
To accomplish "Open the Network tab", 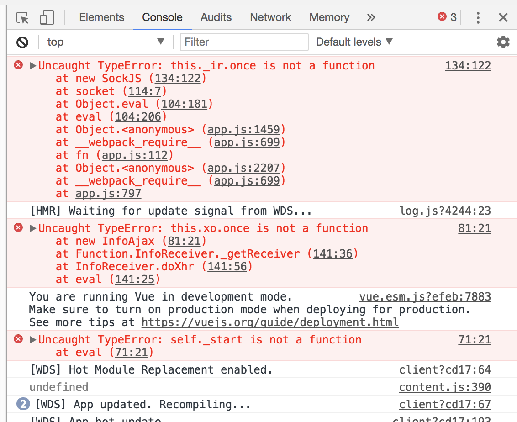I will tap(270, 17).
